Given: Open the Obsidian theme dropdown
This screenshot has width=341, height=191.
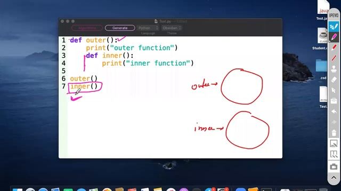Looking at the screenshot, I should coord(172,28).
